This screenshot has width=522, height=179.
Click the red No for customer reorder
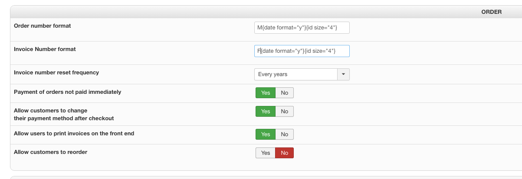pyautogui.click(x=285, y=153)
